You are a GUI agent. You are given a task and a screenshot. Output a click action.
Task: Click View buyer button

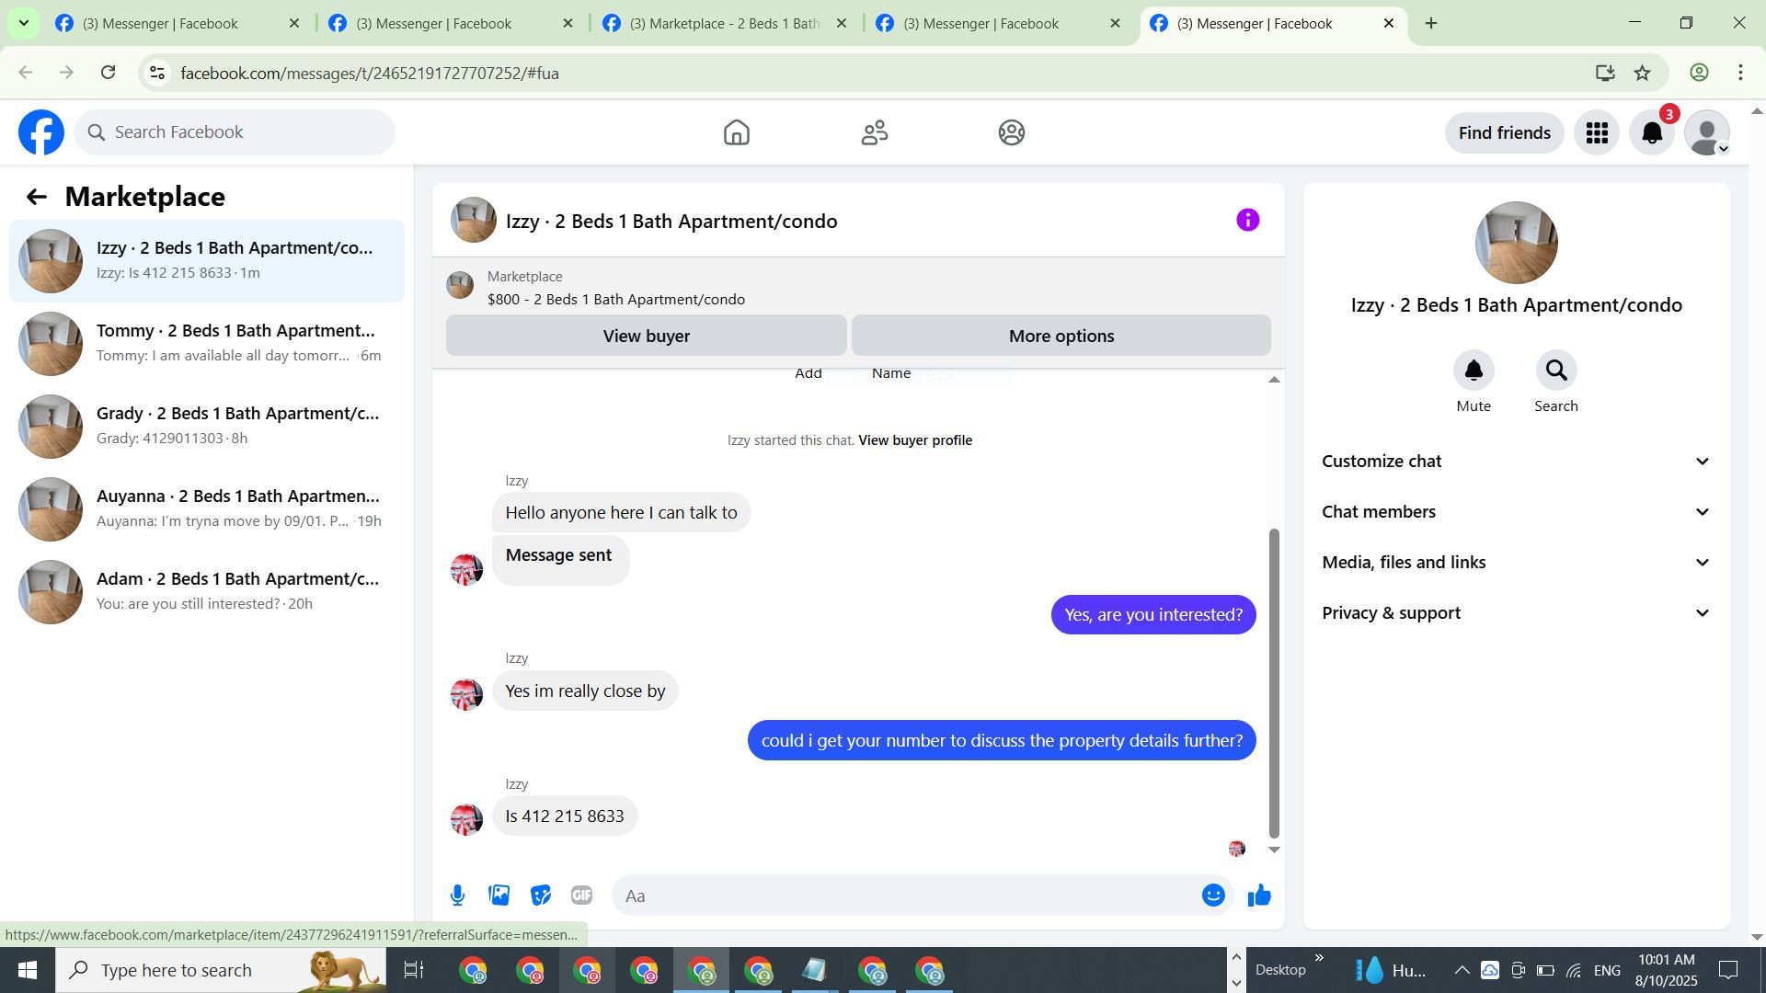[x=646, y=336]
